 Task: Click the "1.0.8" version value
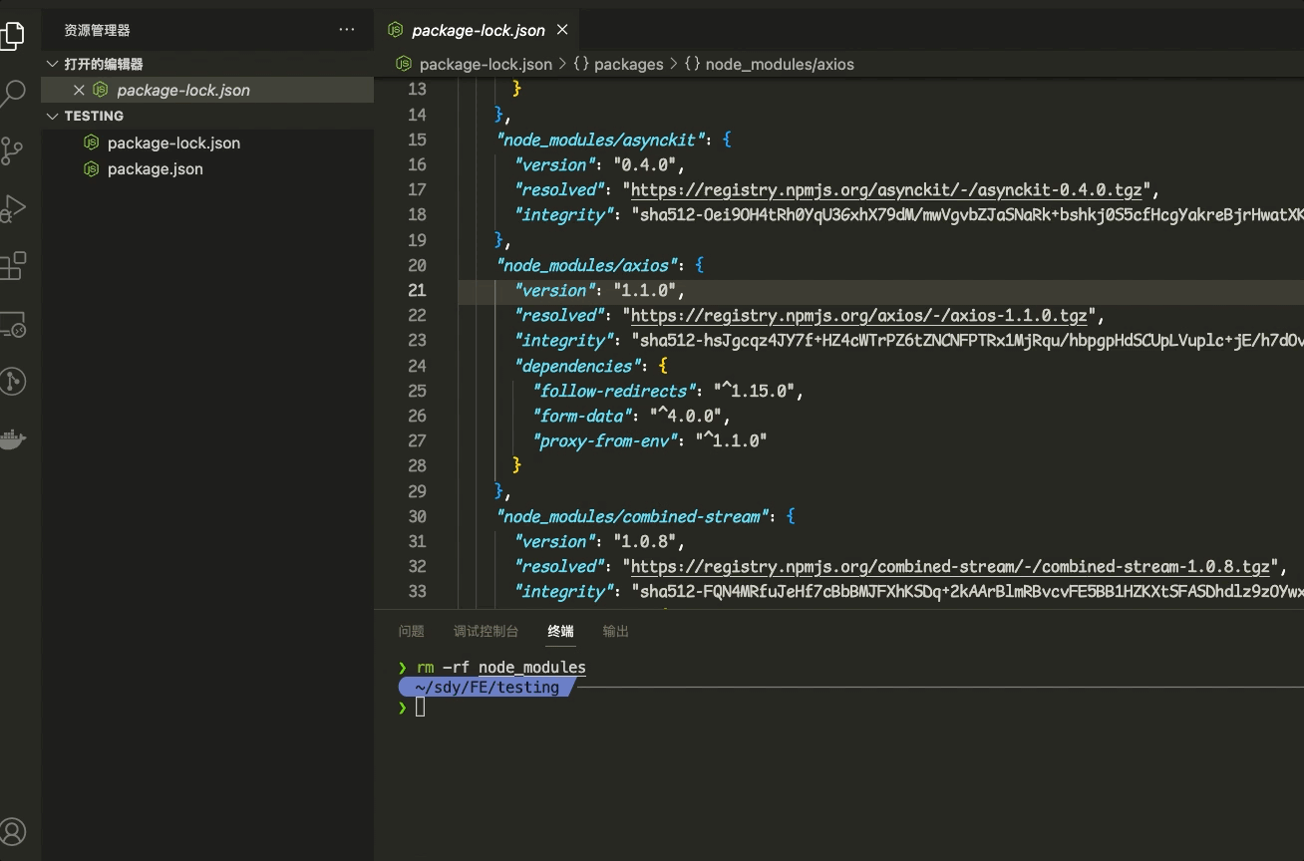[645, 541]
